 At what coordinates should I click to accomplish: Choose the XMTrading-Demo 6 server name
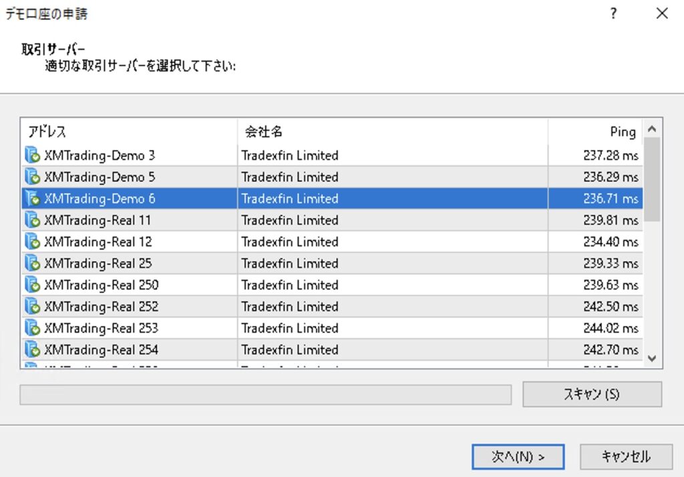pos(100,199)
